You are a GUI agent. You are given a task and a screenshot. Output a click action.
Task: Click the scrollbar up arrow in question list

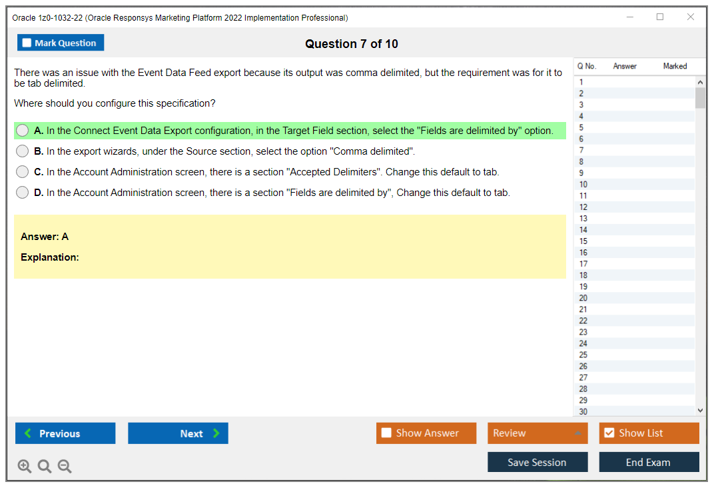tap(699, 81)
